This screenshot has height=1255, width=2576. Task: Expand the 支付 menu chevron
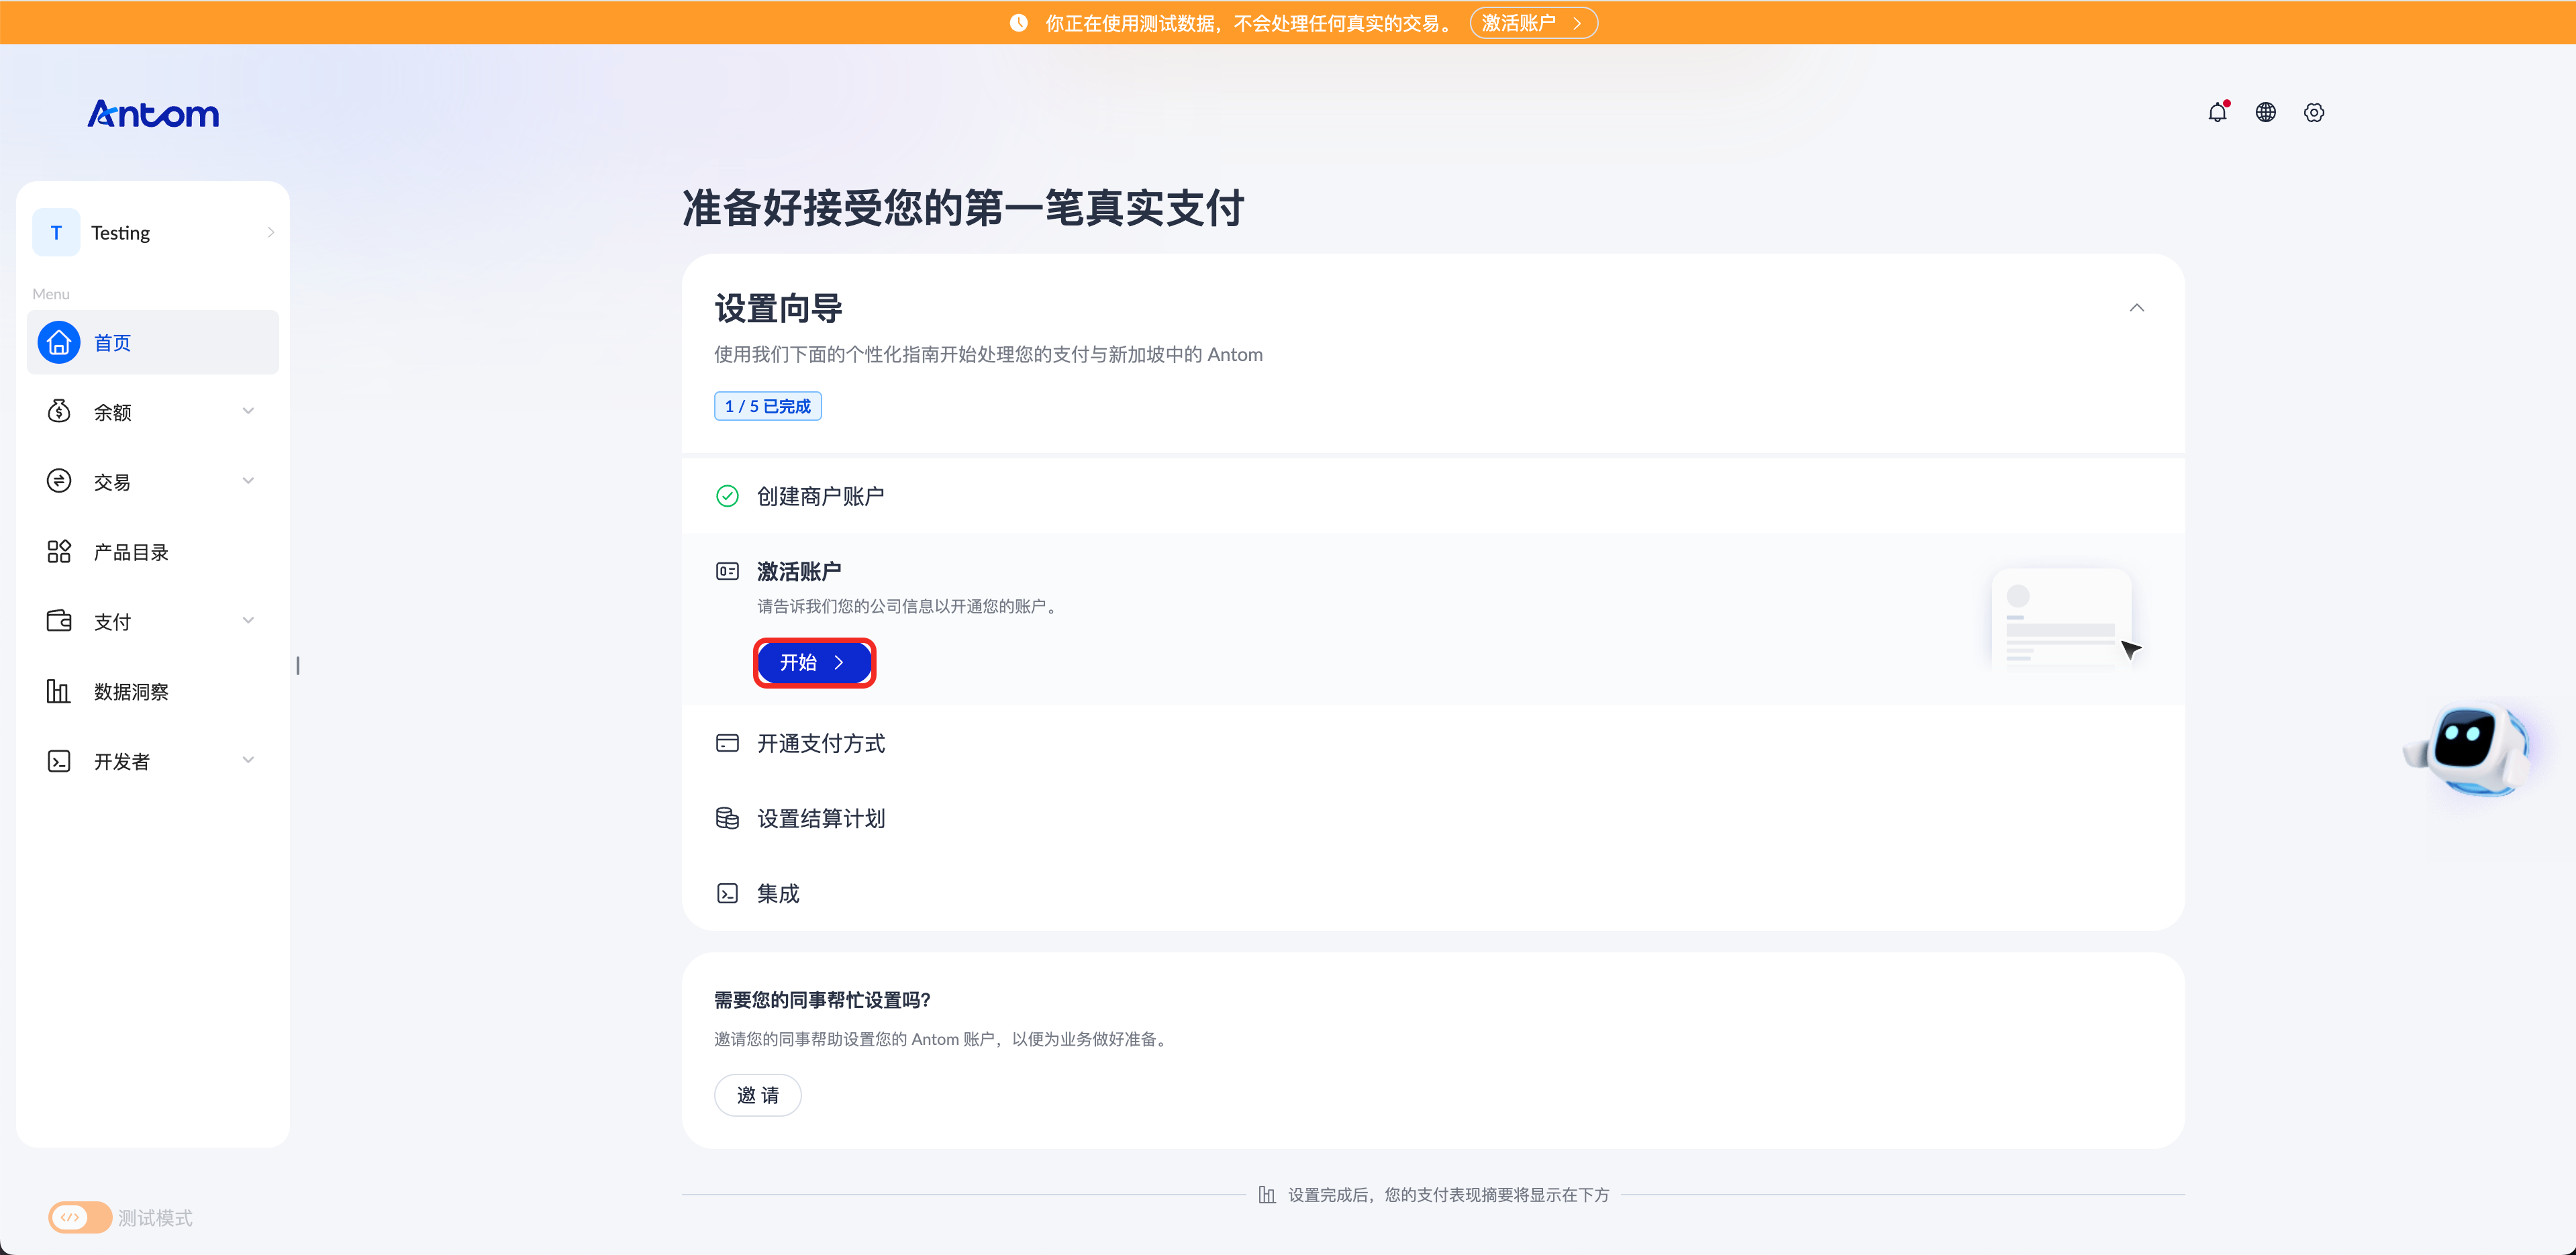pos(248,621)
